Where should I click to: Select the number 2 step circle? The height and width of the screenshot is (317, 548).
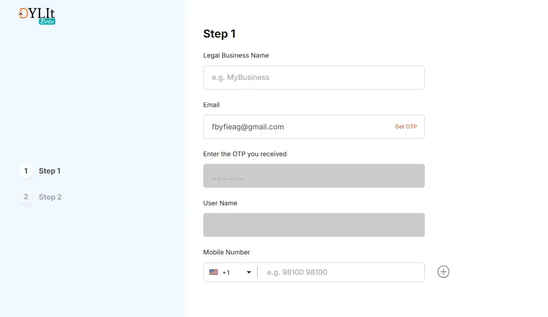[26, 197]
